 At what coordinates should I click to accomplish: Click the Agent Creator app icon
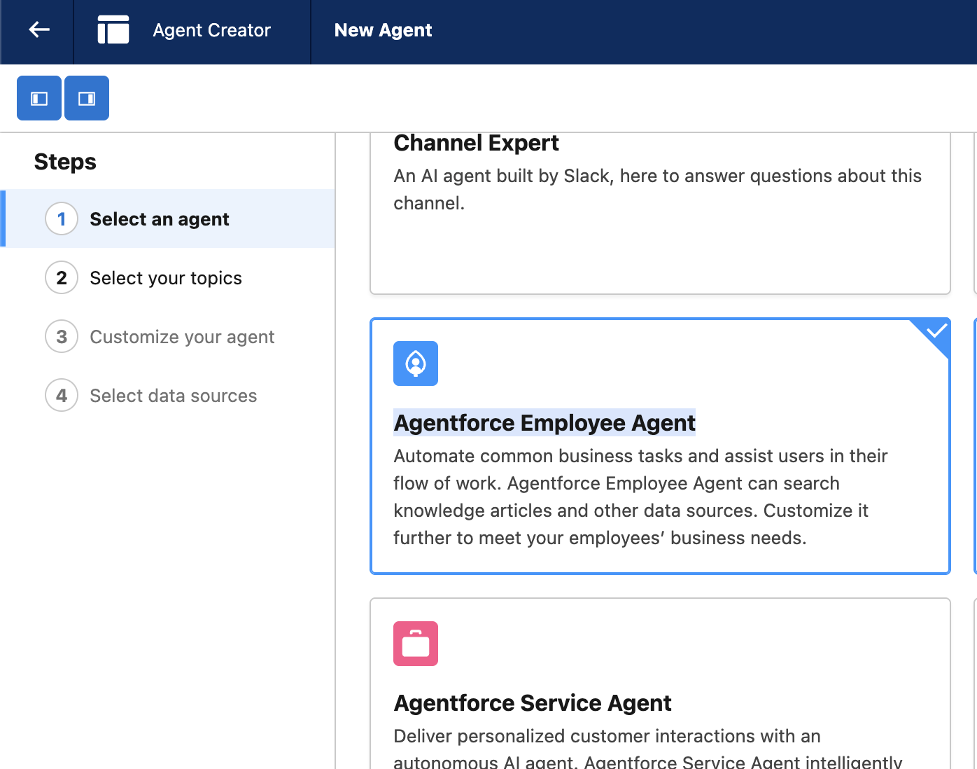113,30
